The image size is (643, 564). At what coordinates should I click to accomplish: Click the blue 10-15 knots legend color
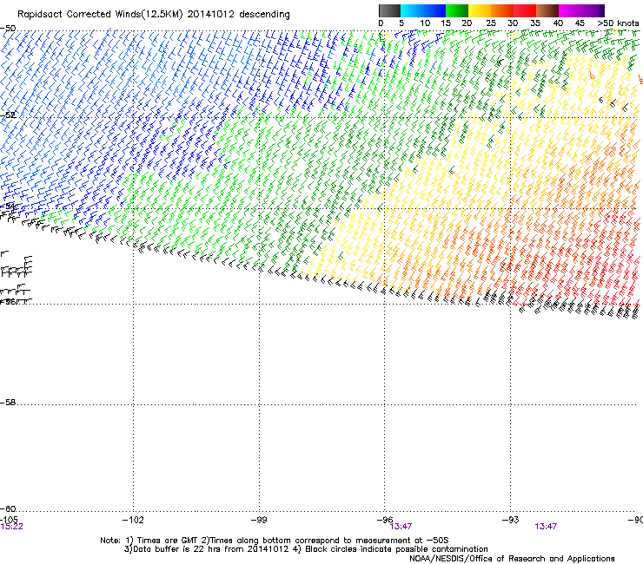(434, 10)
